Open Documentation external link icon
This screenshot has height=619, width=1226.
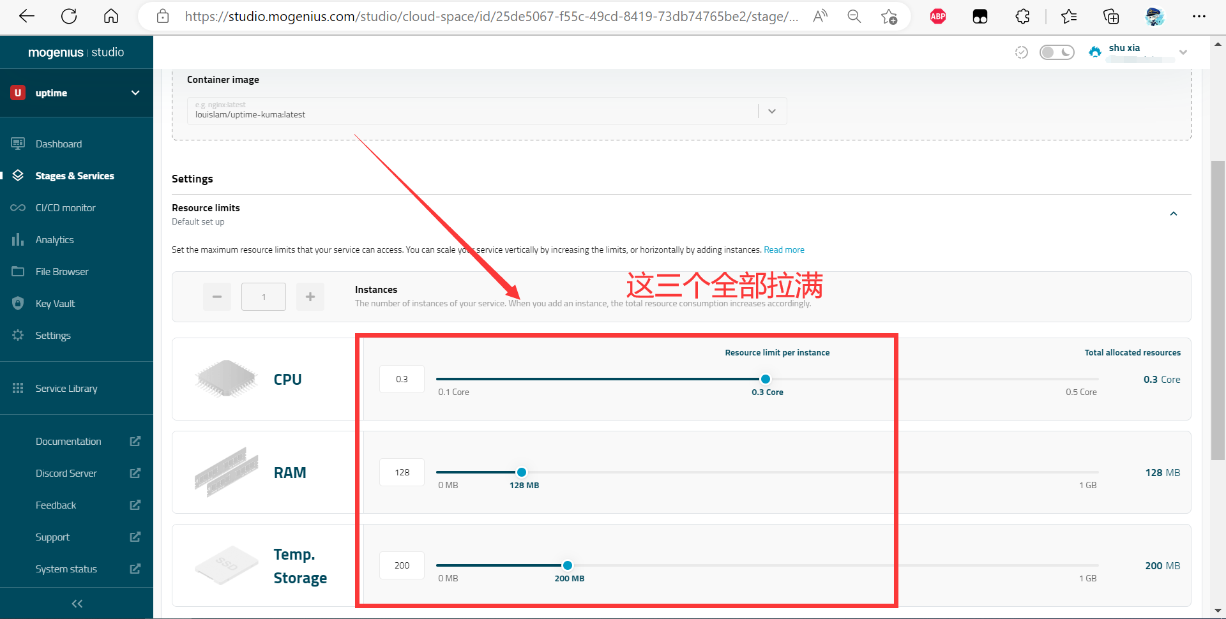[135, 441]
